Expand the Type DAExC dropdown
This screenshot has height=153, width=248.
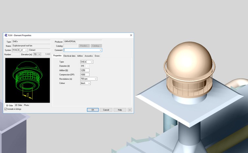tap(91, 62)
